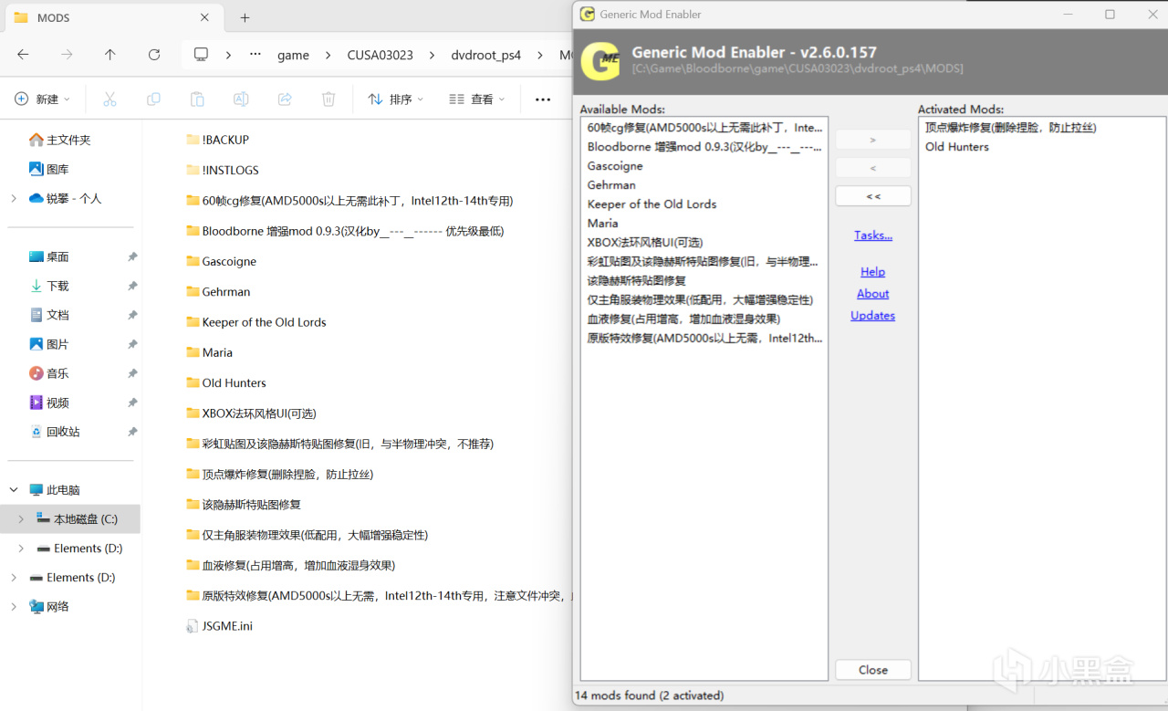
Task: Select the !INSTLOGS folder in Explorer
Action: coord(223,170)
